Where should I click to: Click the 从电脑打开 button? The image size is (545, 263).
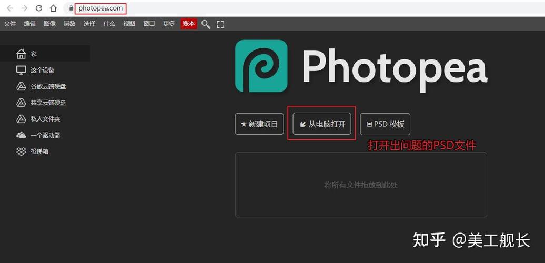click(x=322, y=124)
